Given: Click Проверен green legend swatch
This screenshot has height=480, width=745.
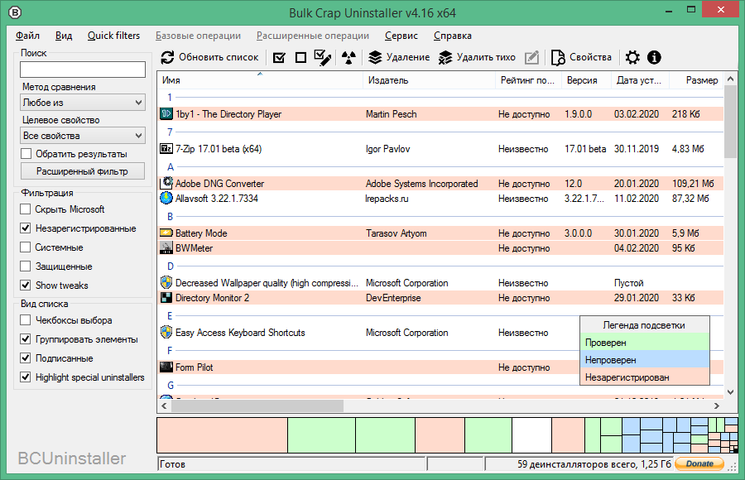Looking at the screenshot, I should tap(645, 342).
